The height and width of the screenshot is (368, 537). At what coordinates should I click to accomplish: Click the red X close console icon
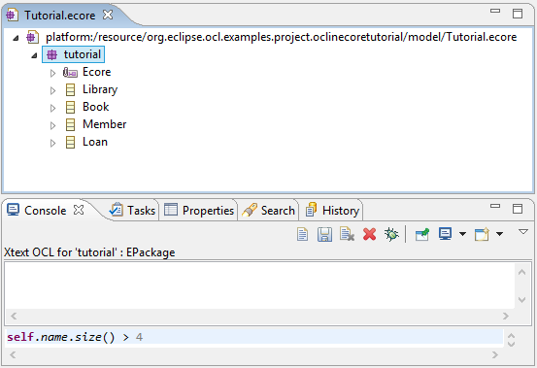tap(370, 235)
